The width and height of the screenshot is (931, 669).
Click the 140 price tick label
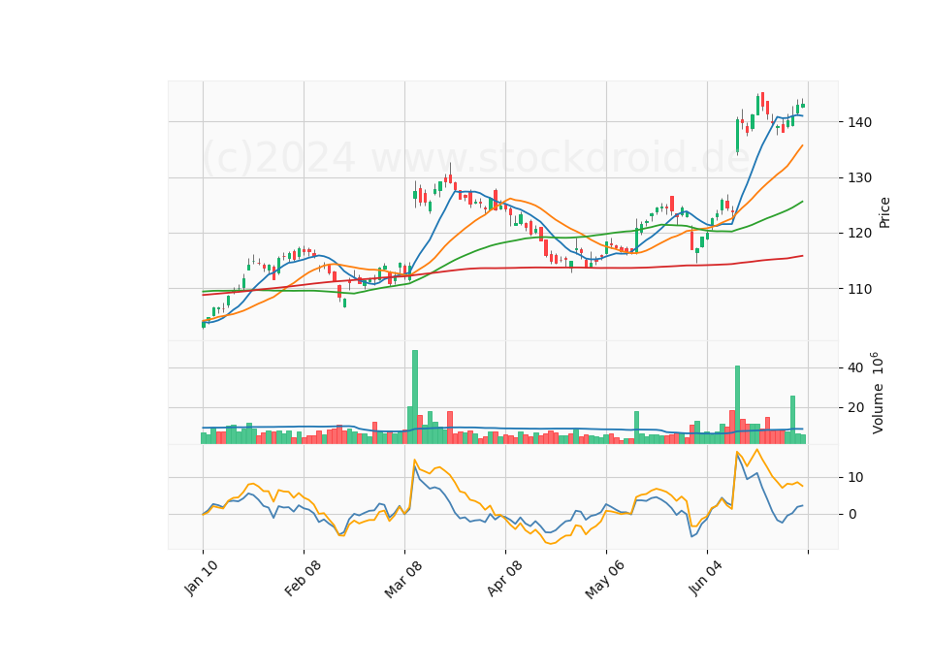(x=860, y=122)
